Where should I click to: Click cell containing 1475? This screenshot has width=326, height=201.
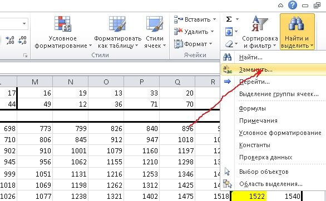177,196
